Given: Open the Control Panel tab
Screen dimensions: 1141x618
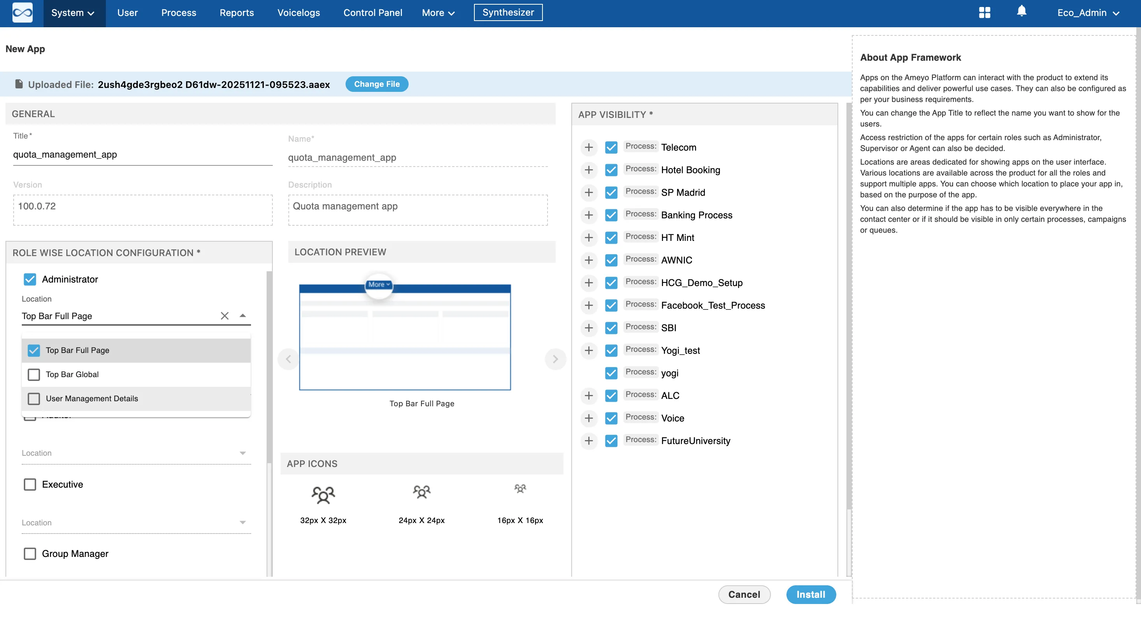Looking at the screenshot, I should [372, 13].
